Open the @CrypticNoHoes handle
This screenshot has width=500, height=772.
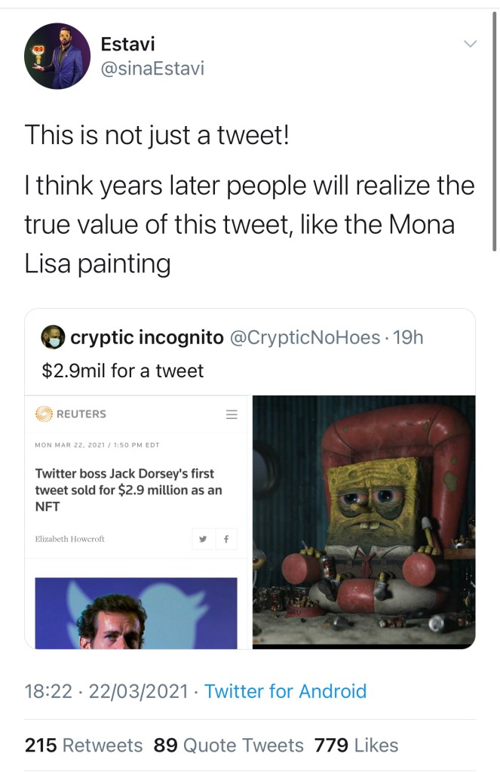(x=304, y=337)
